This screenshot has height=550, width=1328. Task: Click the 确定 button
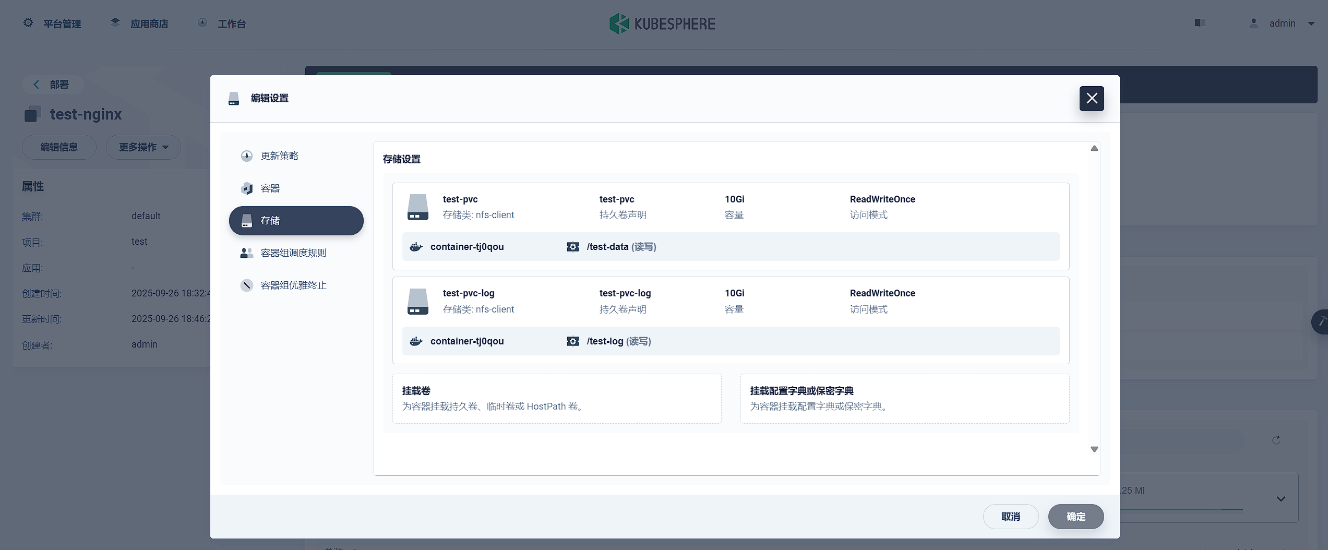pyautogui.click(x=1075, y=517)
